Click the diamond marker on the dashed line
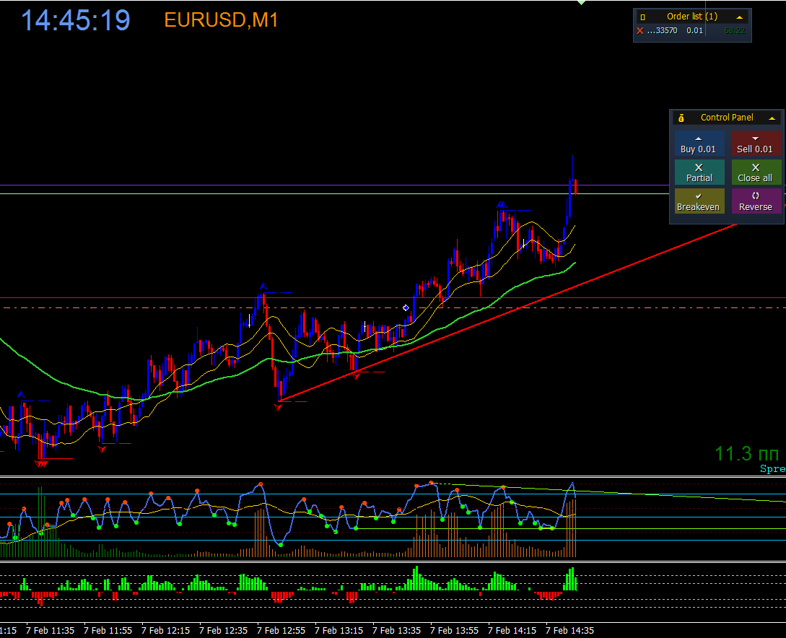 406,307
